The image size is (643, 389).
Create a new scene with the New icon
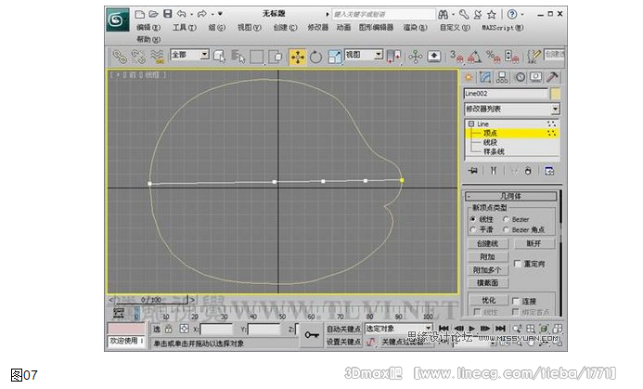point(139,14)
